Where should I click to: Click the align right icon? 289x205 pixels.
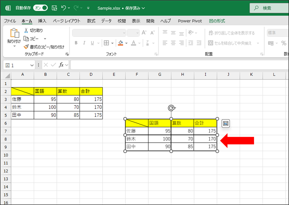click(x=182, y=43)
